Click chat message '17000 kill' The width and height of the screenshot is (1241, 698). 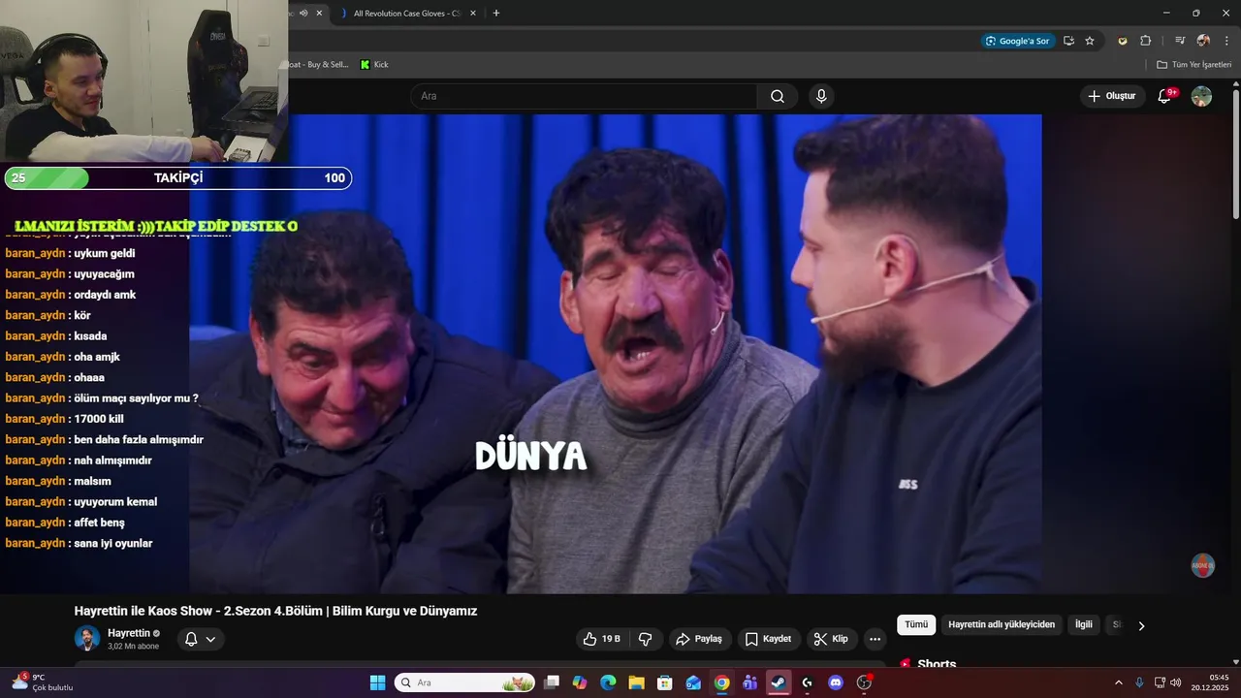coord(99,419)
